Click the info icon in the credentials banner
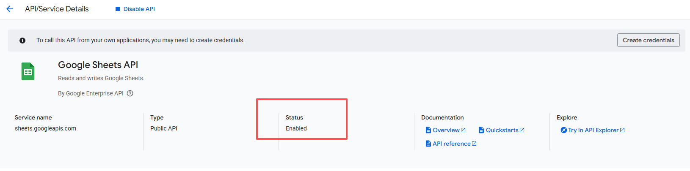This screenshot has height=171, width=690. pos(22,41)
